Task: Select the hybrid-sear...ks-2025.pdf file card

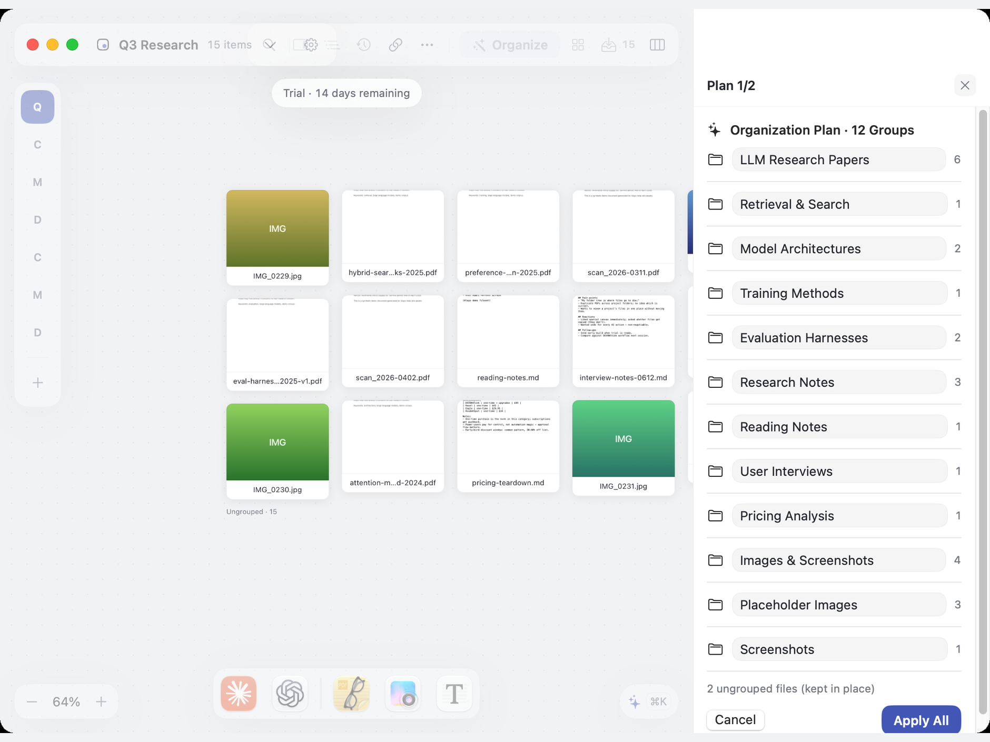Action: pyautogui.click(x=393, y=236)
